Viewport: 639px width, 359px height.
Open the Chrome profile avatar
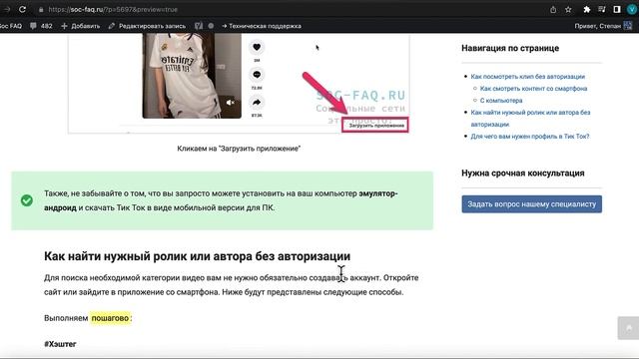tap(632, 9)
